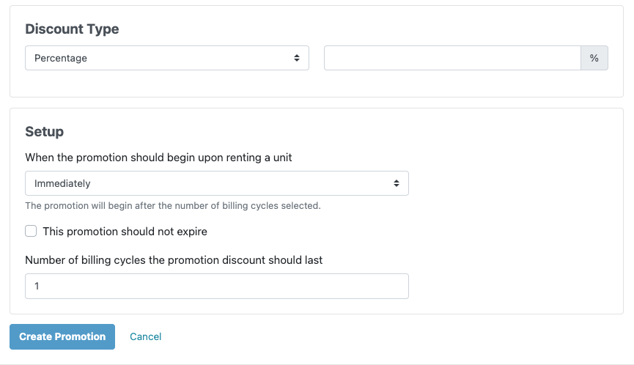Focus the discount percentage value field
This screenshot has height=365, width=634.
click(452, 59)
